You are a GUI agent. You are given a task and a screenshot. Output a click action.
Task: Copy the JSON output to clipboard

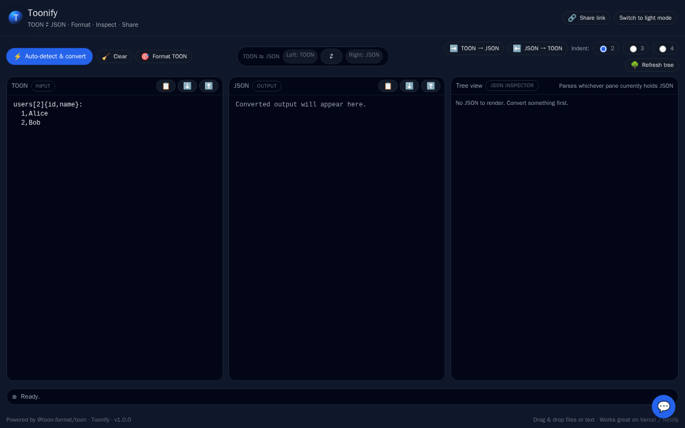(388, 86)
